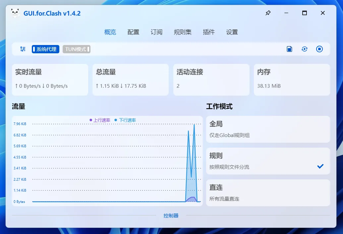Click the 实时流量 statistics card
Image resolution: width=343 pixels, height=234 pixels.
pos(50,79)
